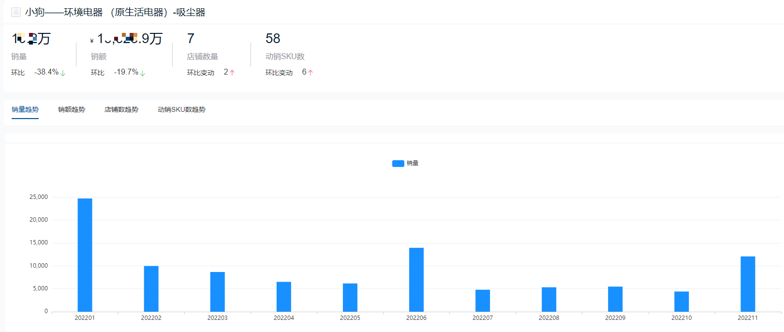Click the 店铺数量 value 7
Image resolution: width=784 pixels, height=332 pixels.
(x=191, y=38)
